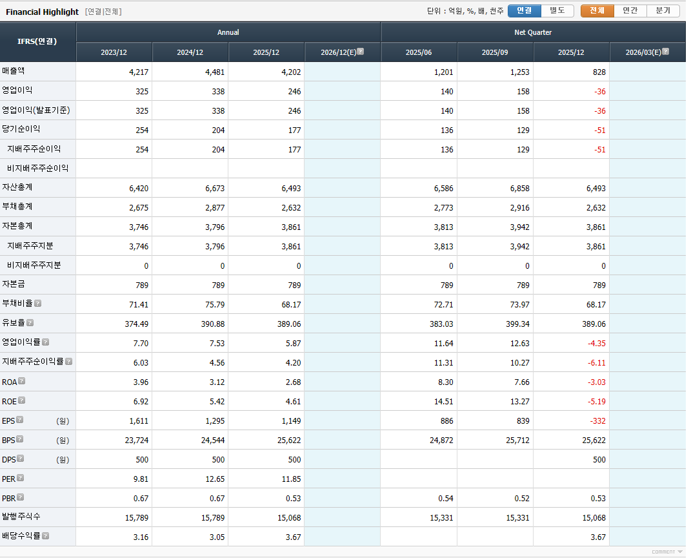
Task: Switch to the 연간 tab
Action: pos(630,11)
